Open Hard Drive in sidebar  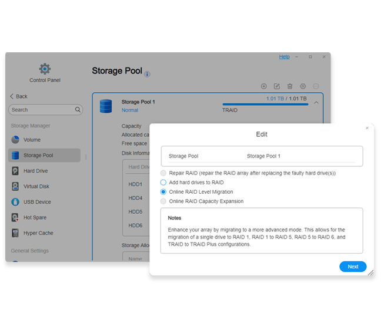coord(35,171)
